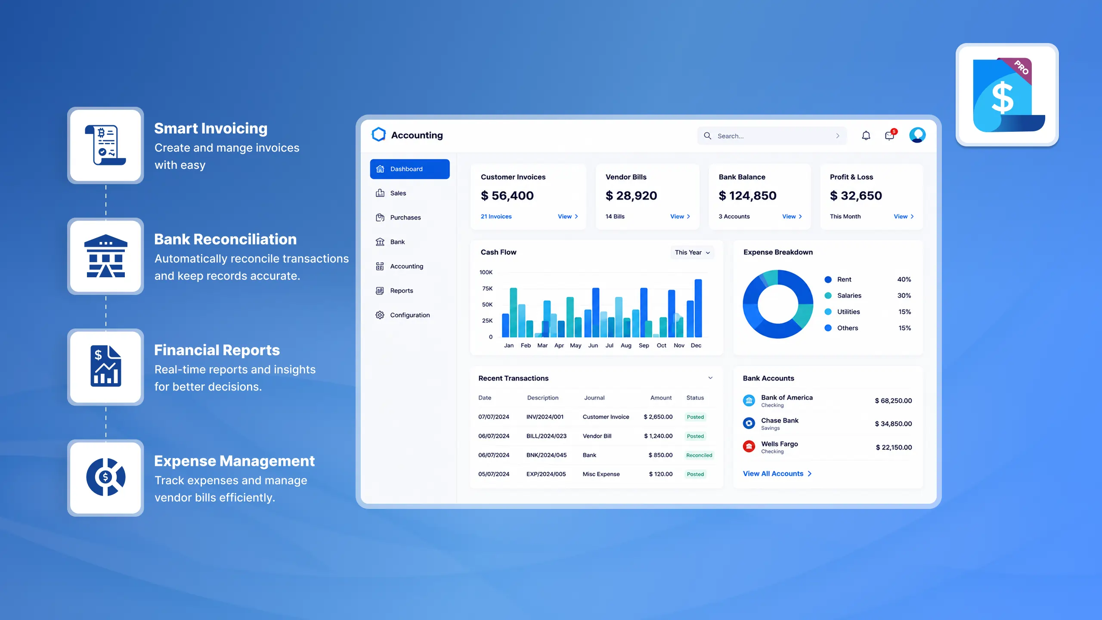Select transaction BILL/2024/023
The width and height of the screenshot is (1102, 620).
click(597, 436)
